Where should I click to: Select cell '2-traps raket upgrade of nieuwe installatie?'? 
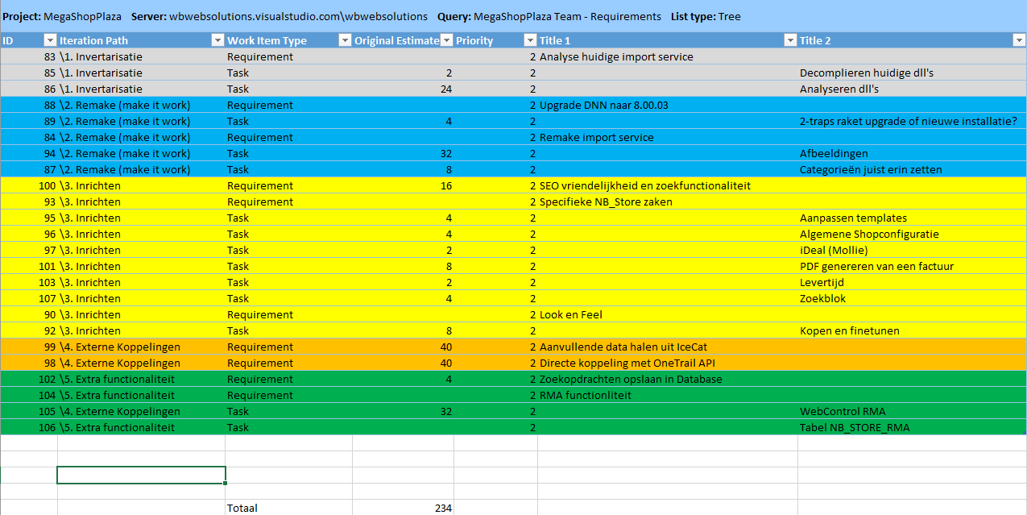[912, 121]
